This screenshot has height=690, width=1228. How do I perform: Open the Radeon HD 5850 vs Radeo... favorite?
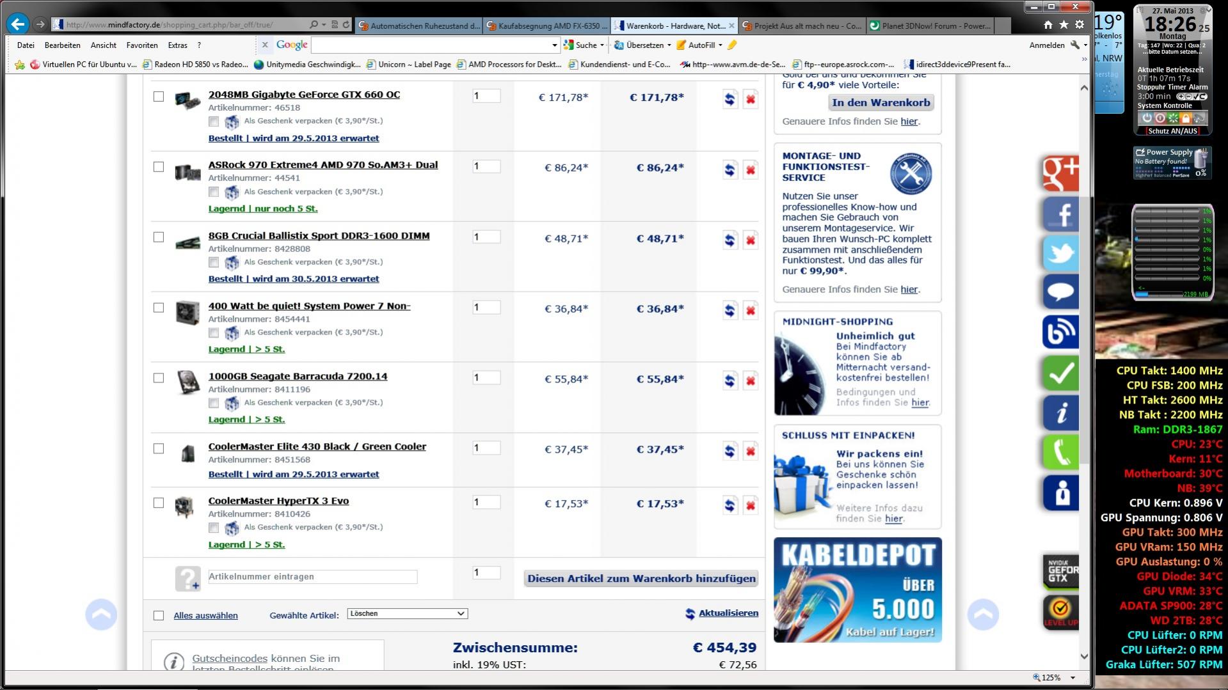point(195,64)
